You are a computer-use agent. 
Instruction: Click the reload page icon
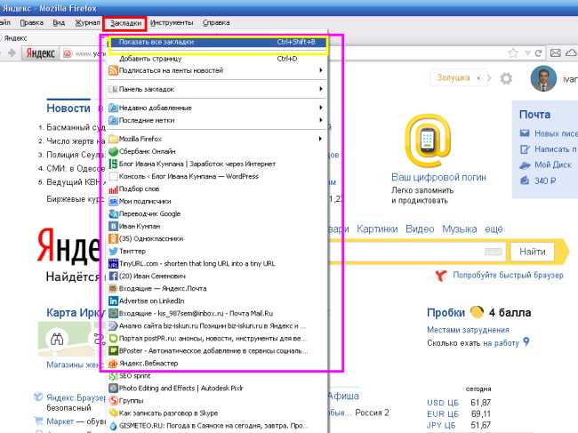538,53
